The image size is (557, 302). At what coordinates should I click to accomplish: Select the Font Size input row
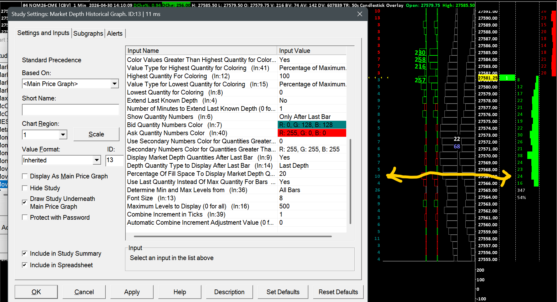pyautogui.click(x=236, y=198)
